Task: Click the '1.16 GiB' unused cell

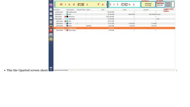Action: [154, 23]
